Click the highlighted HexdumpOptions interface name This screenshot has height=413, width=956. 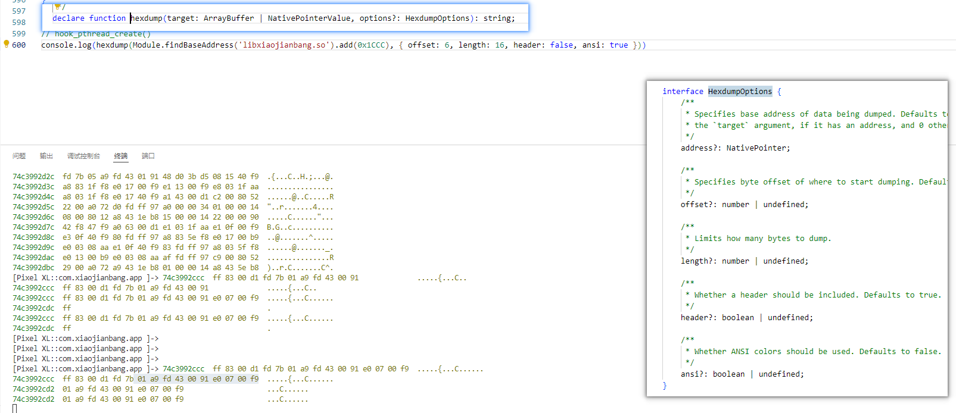pos(740,92)
